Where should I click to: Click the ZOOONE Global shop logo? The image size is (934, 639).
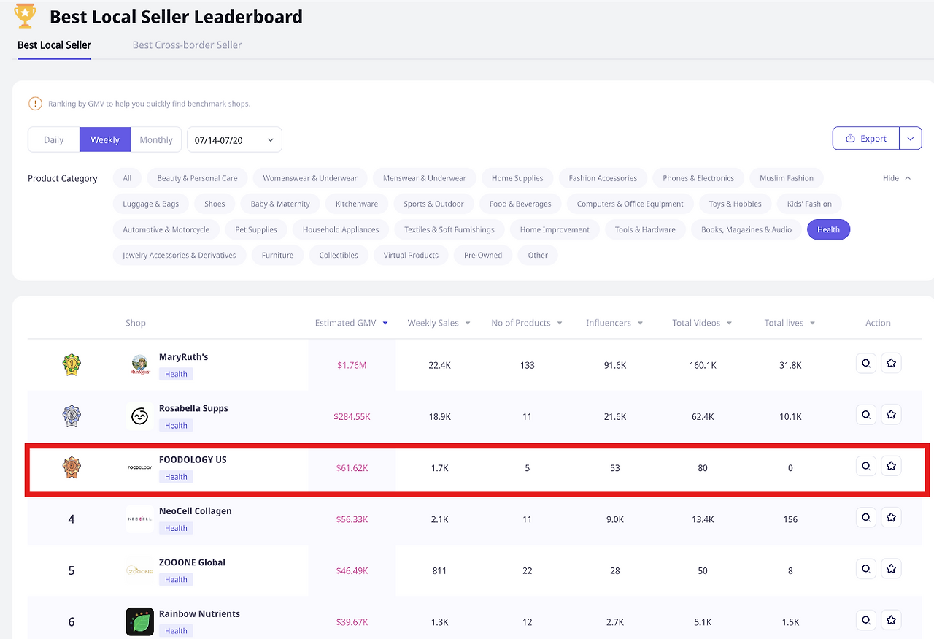139,570
